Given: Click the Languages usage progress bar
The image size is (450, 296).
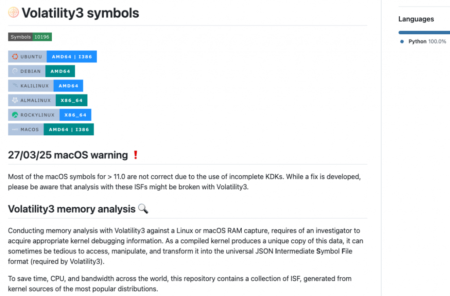Looking at the screenshot, I should 424,32.
